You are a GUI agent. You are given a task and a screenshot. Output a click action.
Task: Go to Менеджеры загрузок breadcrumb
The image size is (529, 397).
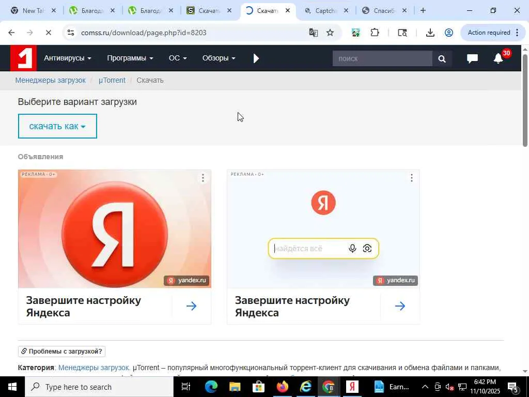coord(50,80)
